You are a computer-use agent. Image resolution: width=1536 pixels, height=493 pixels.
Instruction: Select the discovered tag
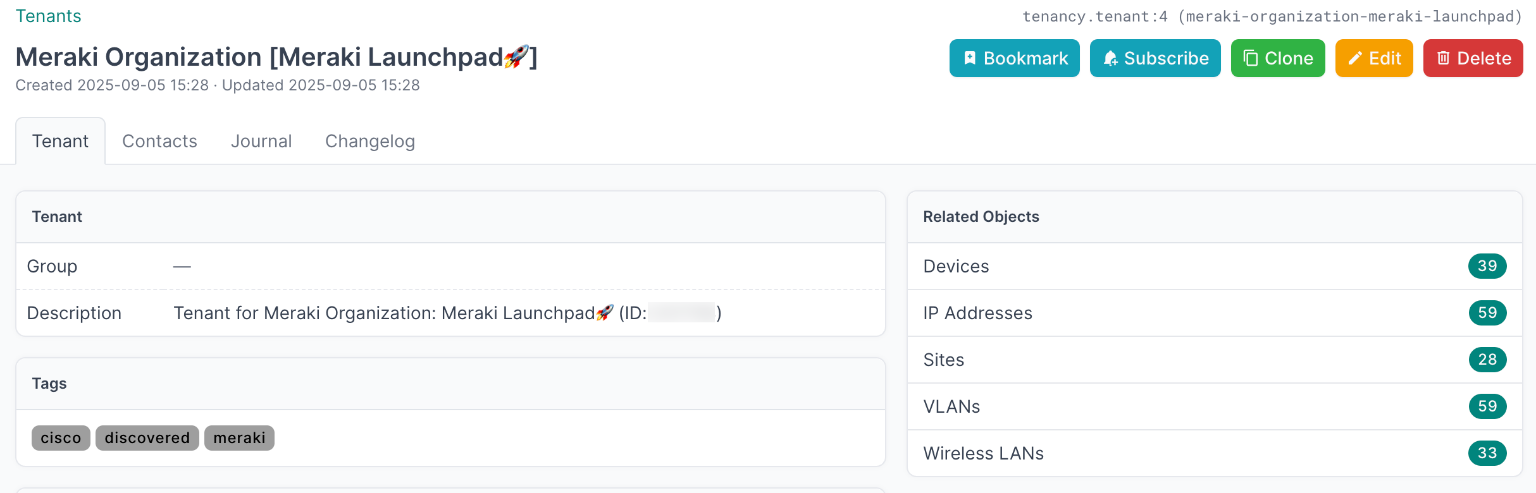(146, 437)
